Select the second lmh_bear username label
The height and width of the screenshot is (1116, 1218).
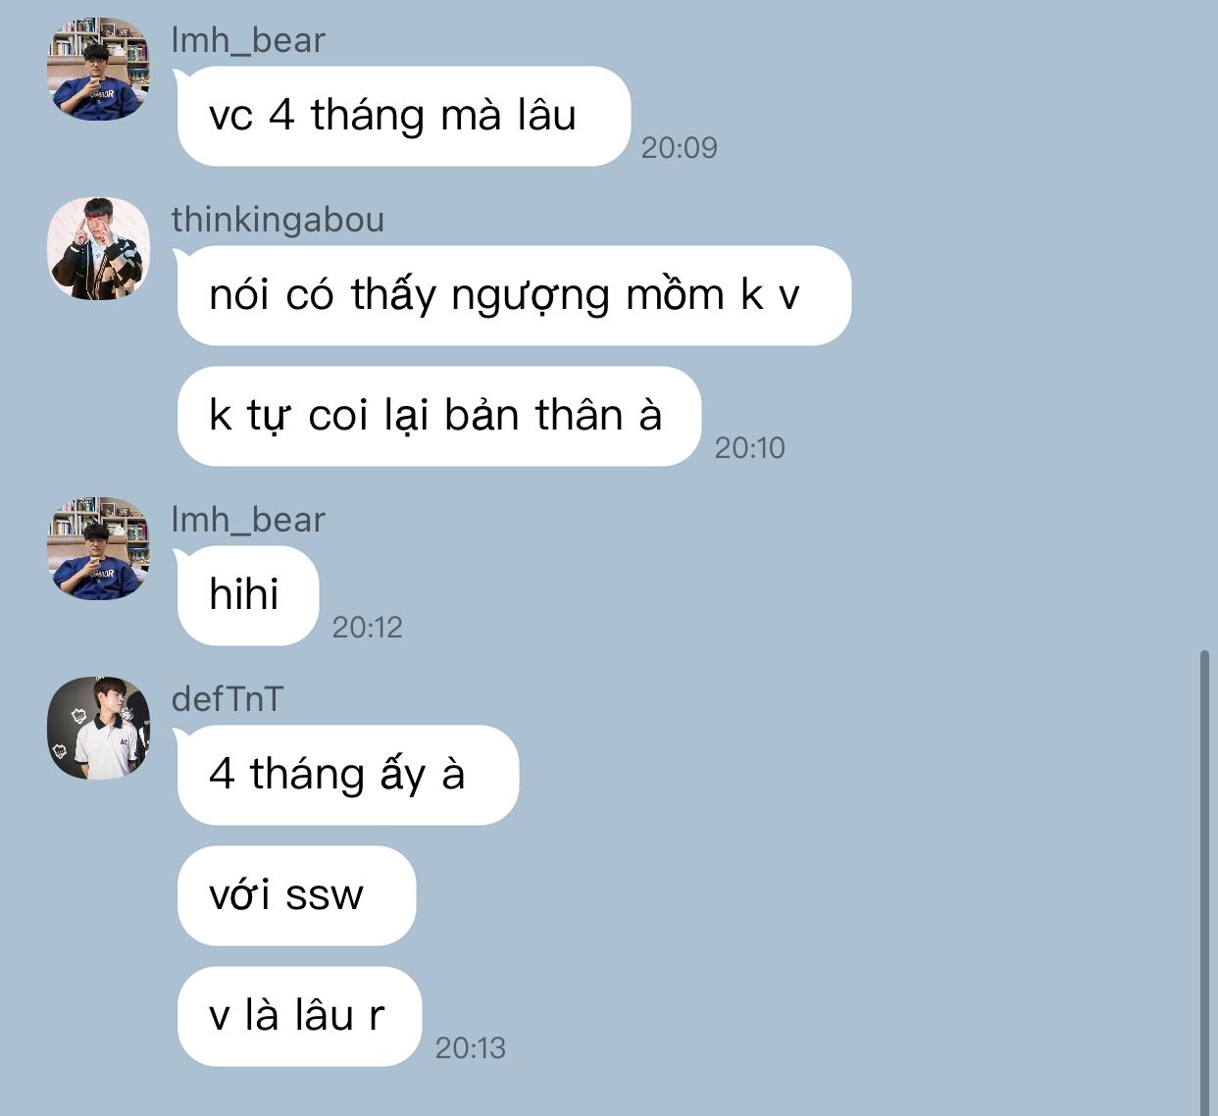pyautogui.click(x=248, y=520)
